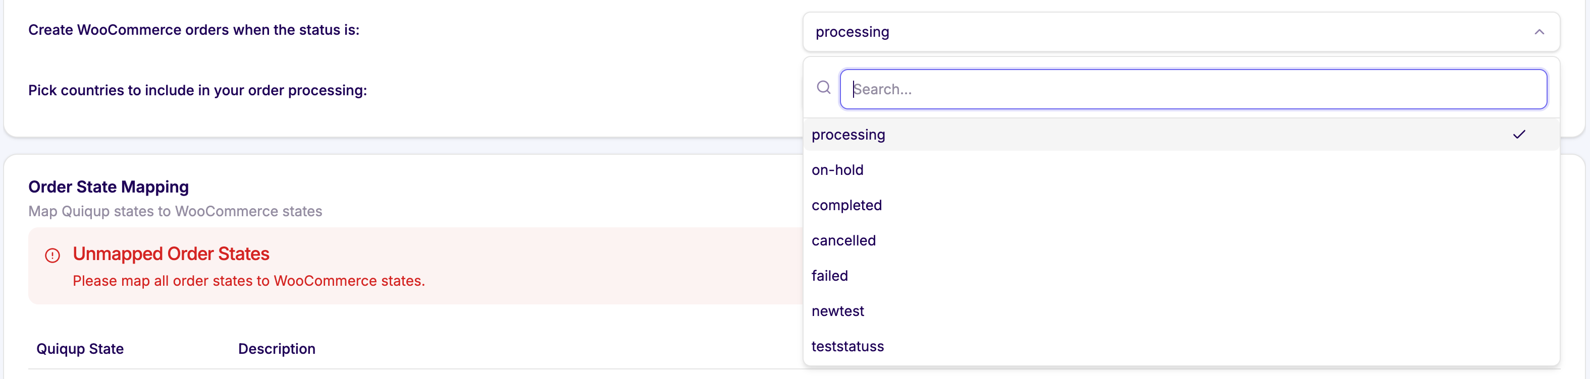1590x379 pixels.
Task: Choose 'failed' in the dropdown list
Action: pos(829,276)
